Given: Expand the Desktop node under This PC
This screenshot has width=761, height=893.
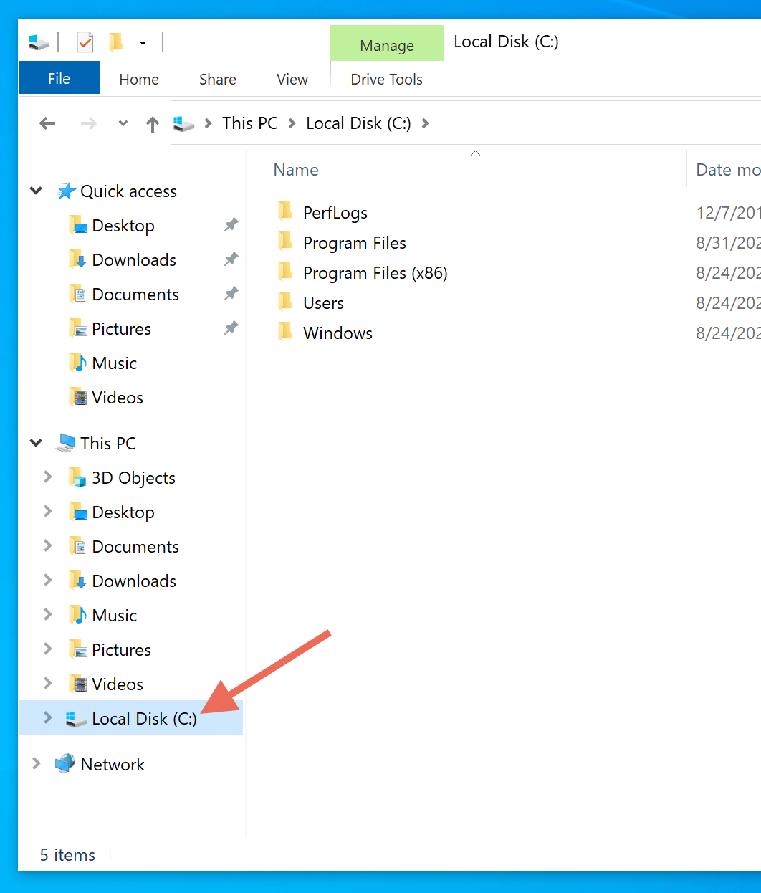Looking at the screenshot, I should click(48, 511).
